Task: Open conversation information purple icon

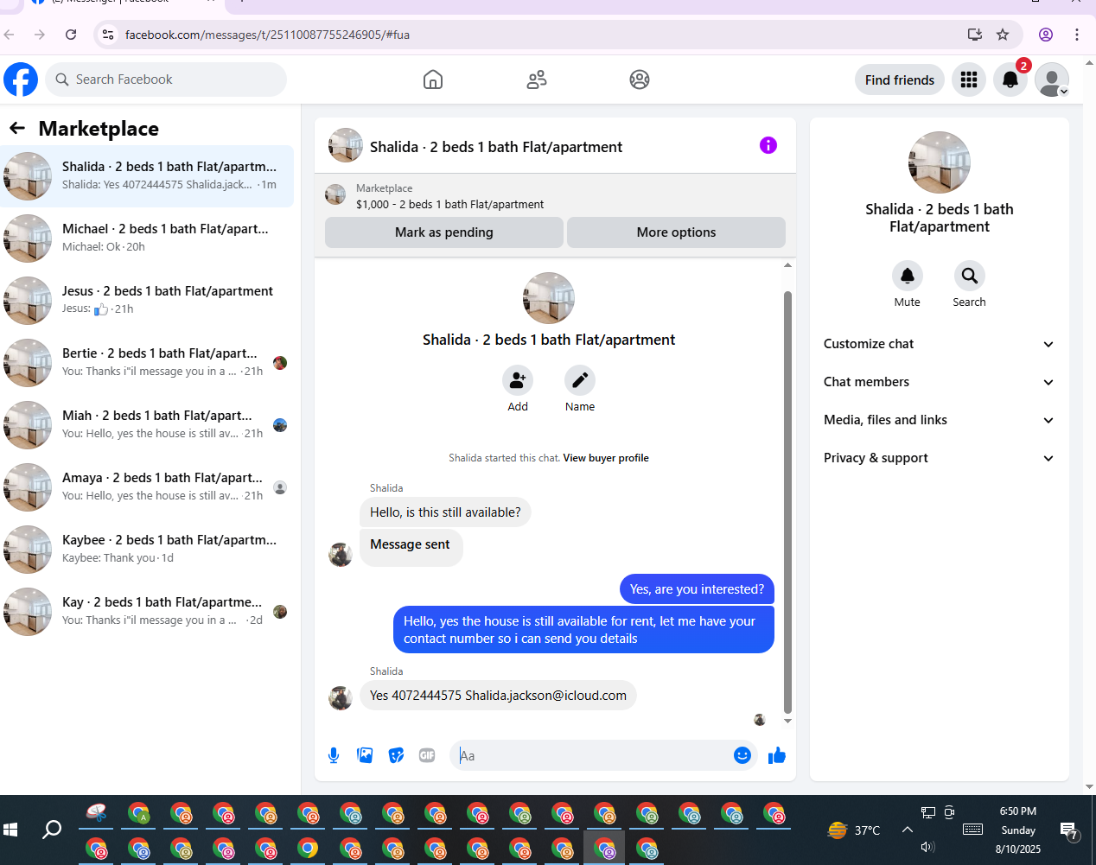Action: [768, 145]
